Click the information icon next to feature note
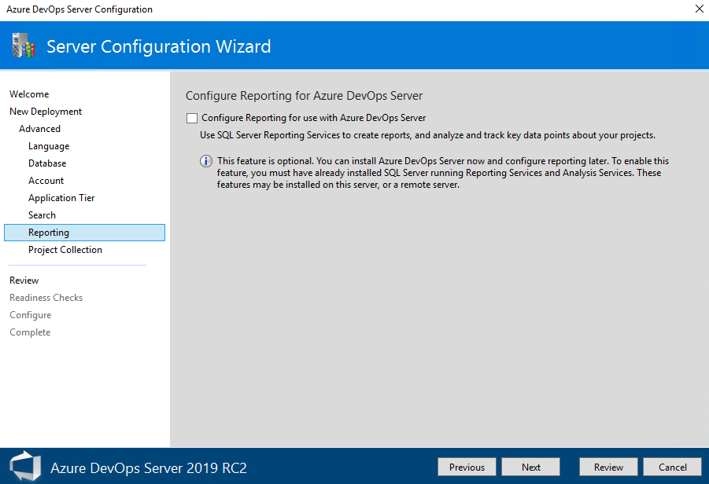Viewport: 709px width, 484px height. coord(205,161)
